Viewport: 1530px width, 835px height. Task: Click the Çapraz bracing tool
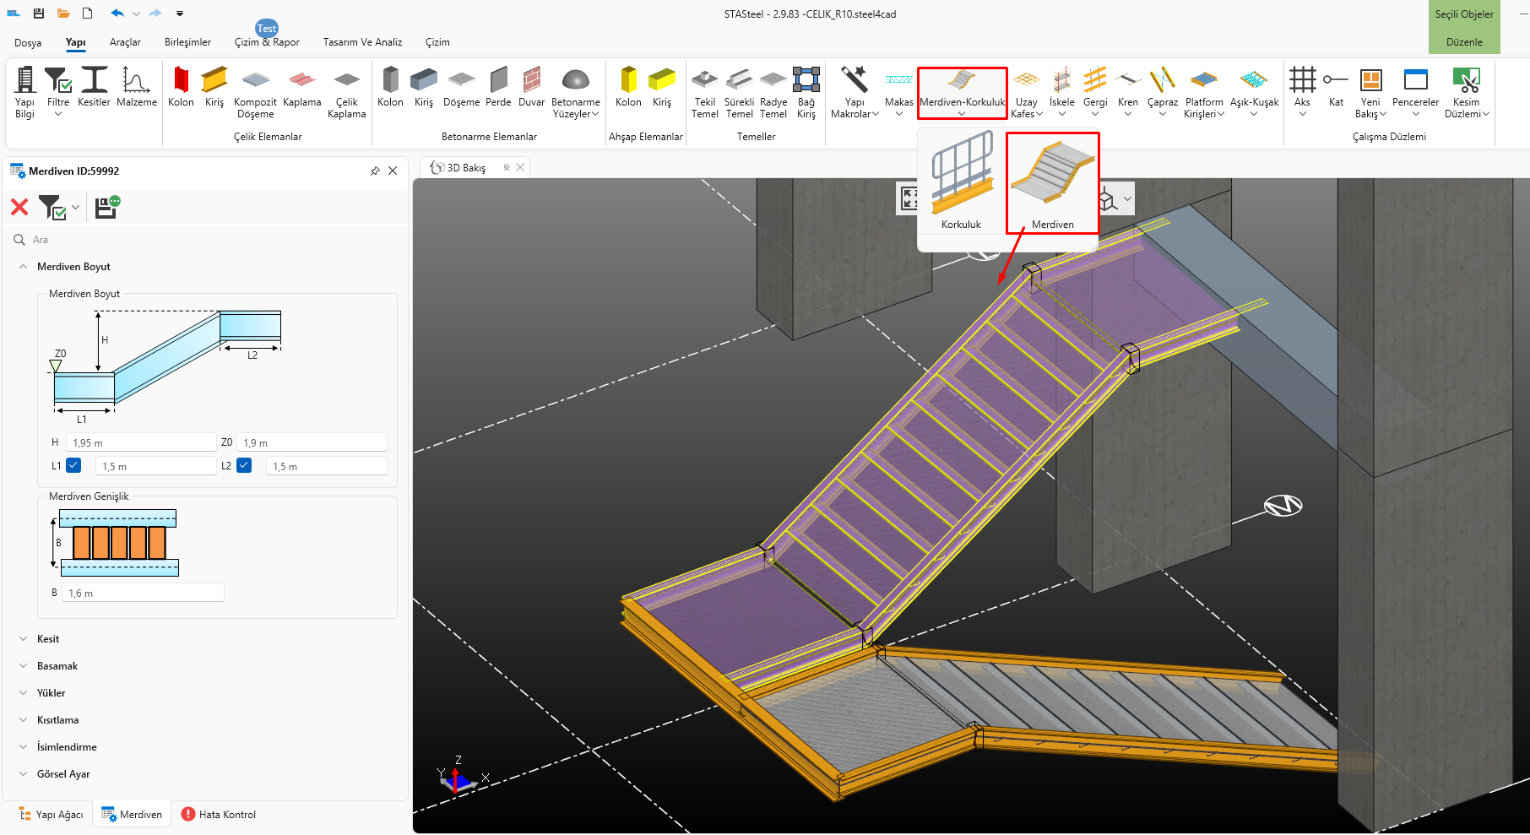tap(1162, 88)
